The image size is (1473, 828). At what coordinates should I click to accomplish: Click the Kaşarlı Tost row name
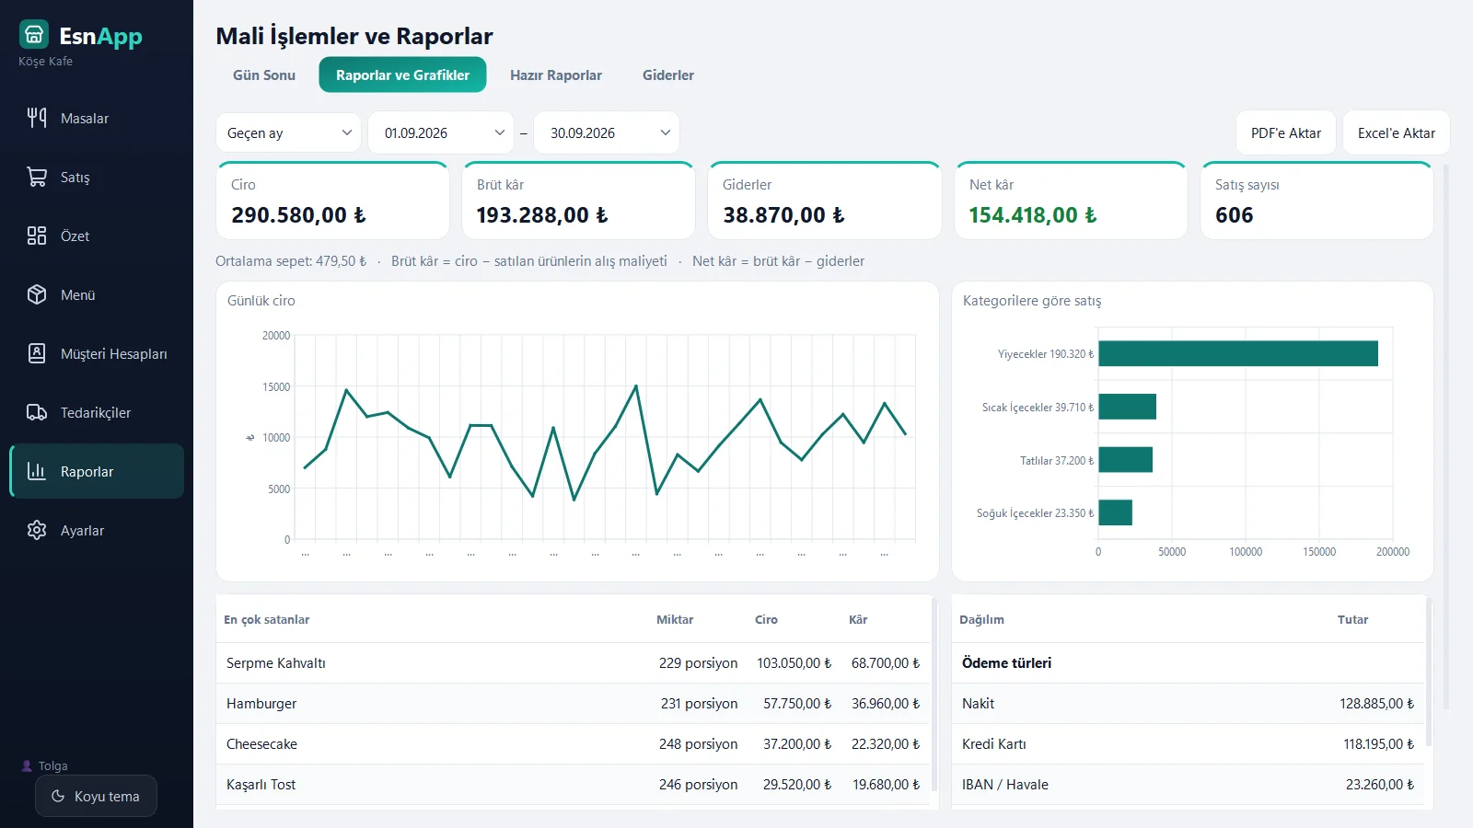[261, 784]
